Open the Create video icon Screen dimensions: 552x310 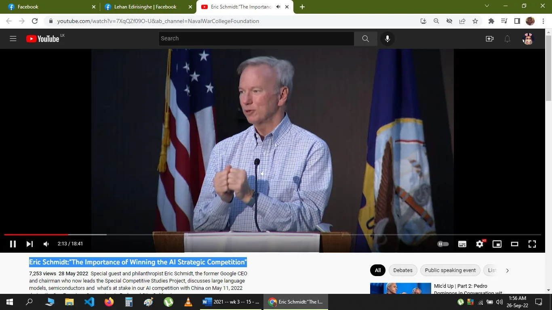(x=489, y=38)
